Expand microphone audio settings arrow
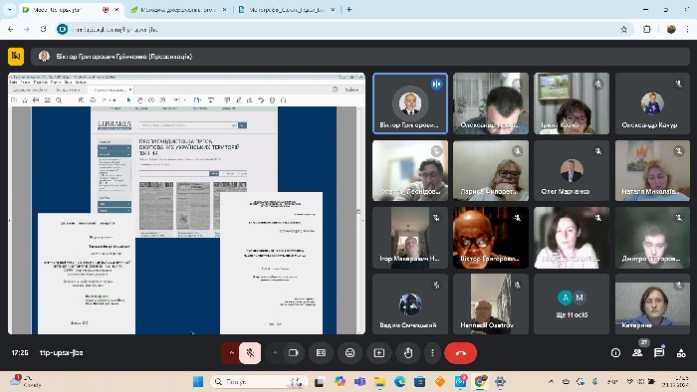This screenshot has width=697, height=392. pos(231,353)
